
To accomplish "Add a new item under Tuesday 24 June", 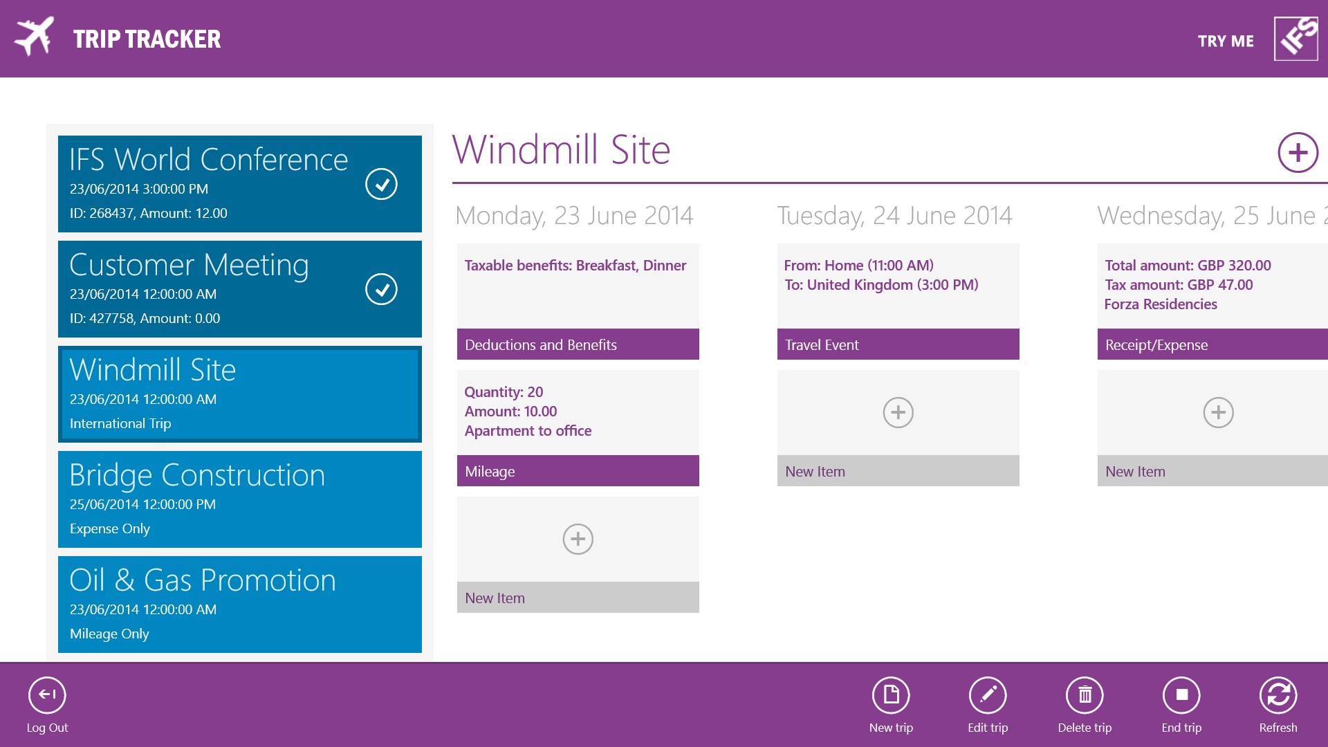I will tap(898, 413).
